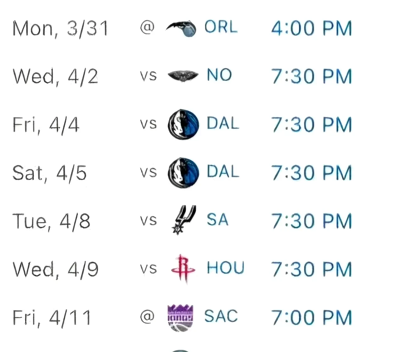The width and height of the screenshot is (401, 352).
Task: Open the NO team link
Action: click(x=219, y=75)
